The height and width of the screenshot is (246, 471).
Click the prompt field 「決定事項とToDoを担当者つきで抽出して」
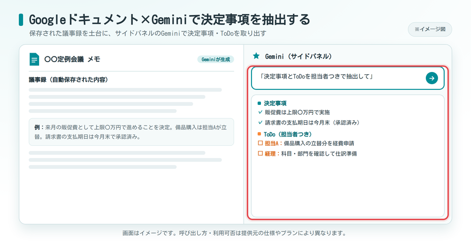pos(348,78)
